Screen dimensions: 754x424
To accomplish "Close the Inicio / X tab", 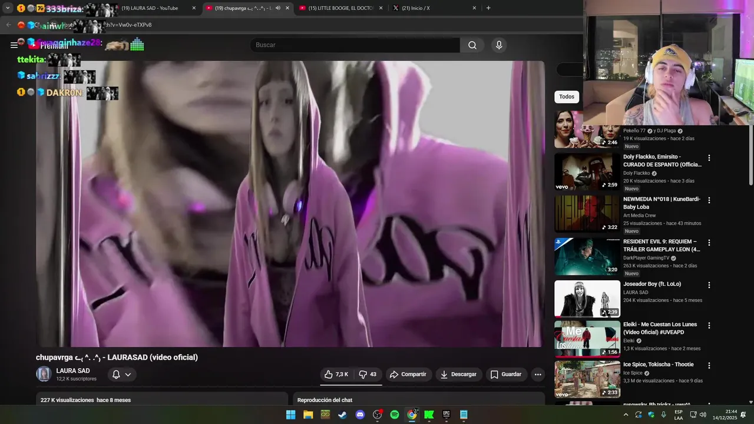I will tap(474, 8).
